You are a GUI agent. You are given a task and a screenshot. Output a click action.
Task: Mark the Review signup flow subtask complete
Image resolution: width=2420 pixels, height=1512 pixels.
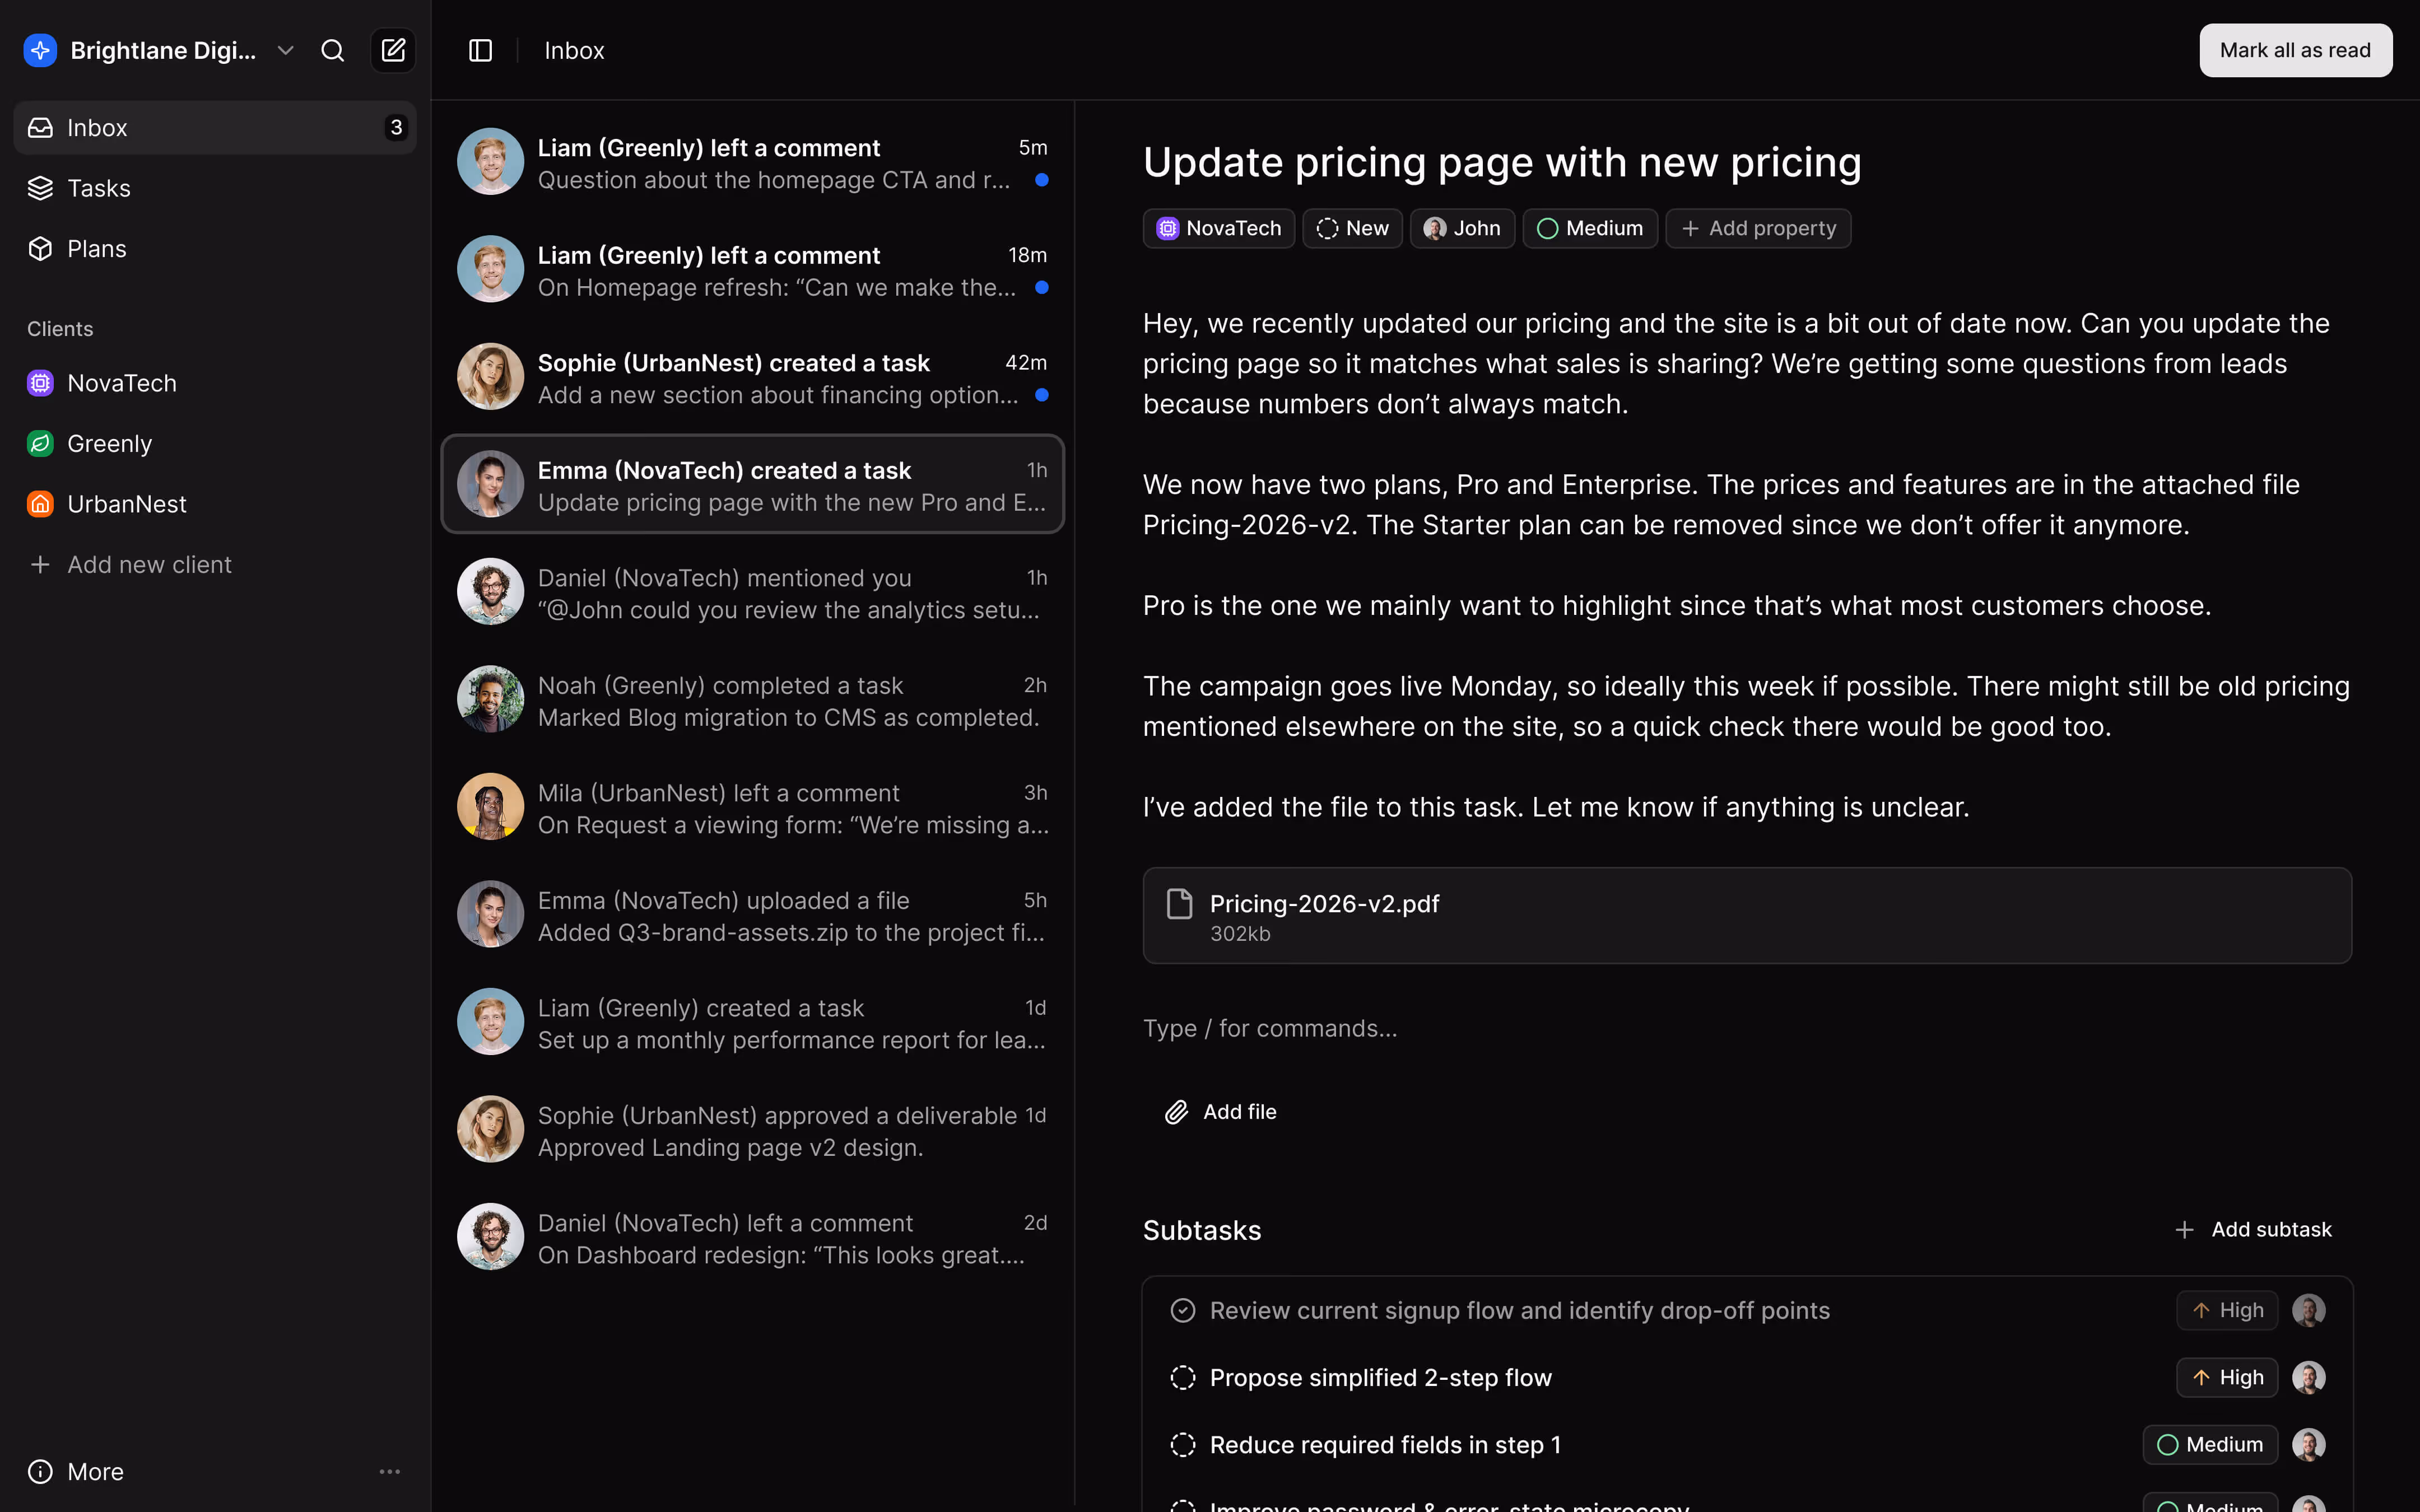pyautogui.click(x=1183, y=1309)
